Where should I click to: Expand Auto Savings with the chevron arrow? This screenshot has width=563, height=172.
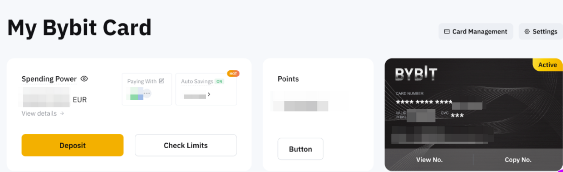coord(209,95)
